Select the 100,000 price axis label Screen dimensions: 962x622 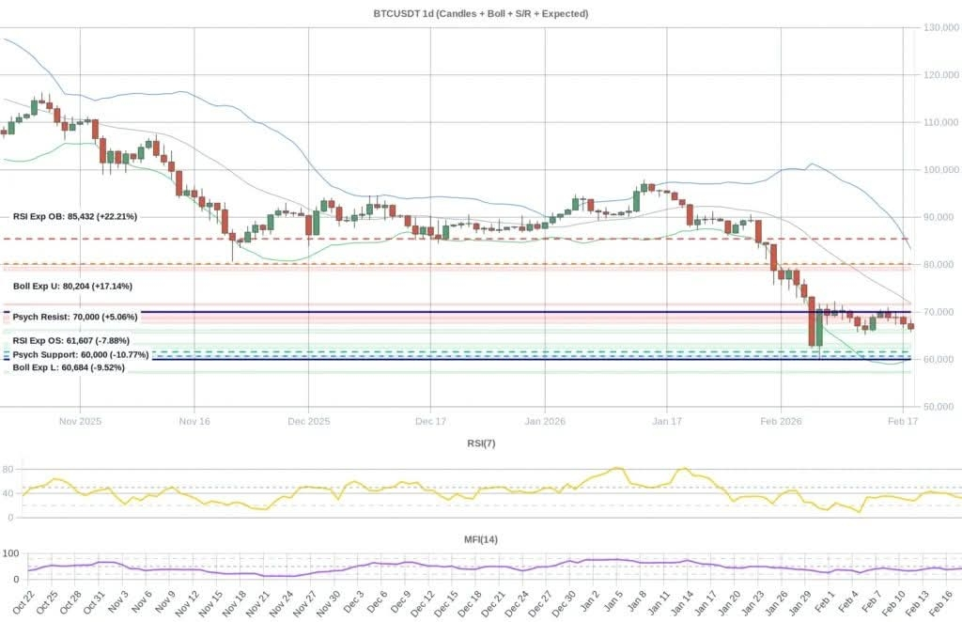point(941,169)
